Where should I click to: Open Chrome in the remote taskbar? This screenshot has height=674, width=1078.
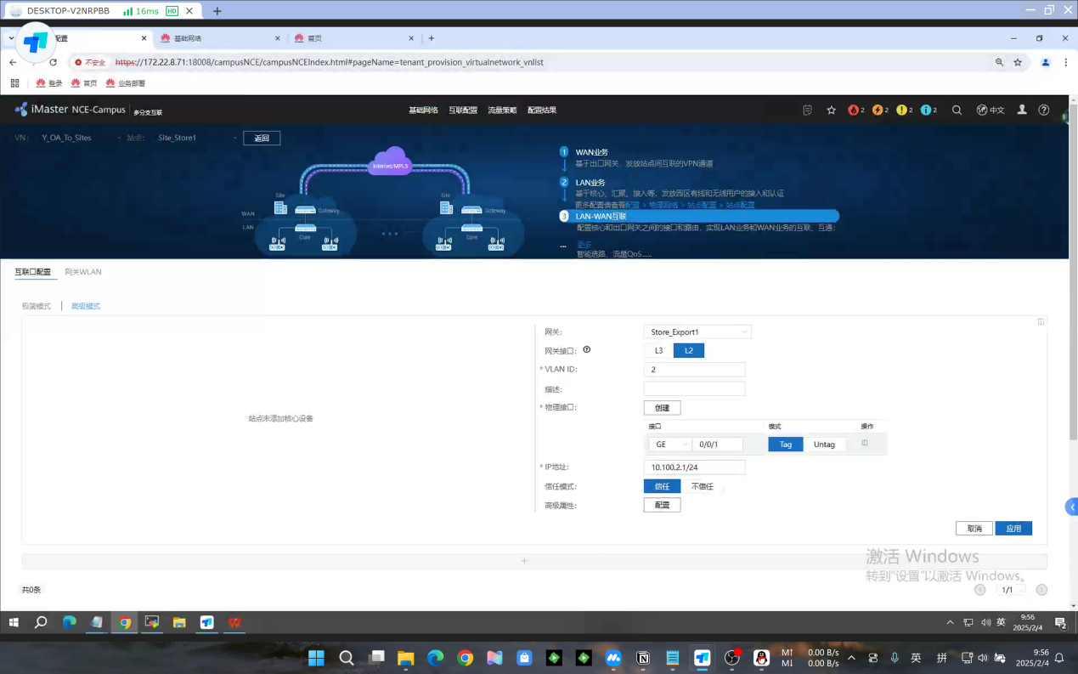tap(125, 622)
